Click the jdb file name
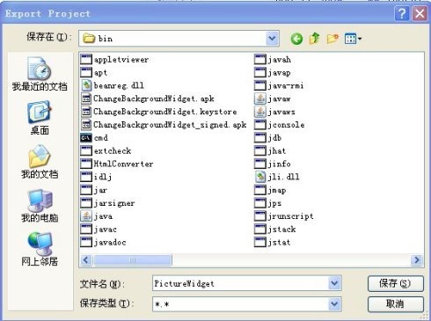Screen dimensions: 431x321 [x=274, y=138]
